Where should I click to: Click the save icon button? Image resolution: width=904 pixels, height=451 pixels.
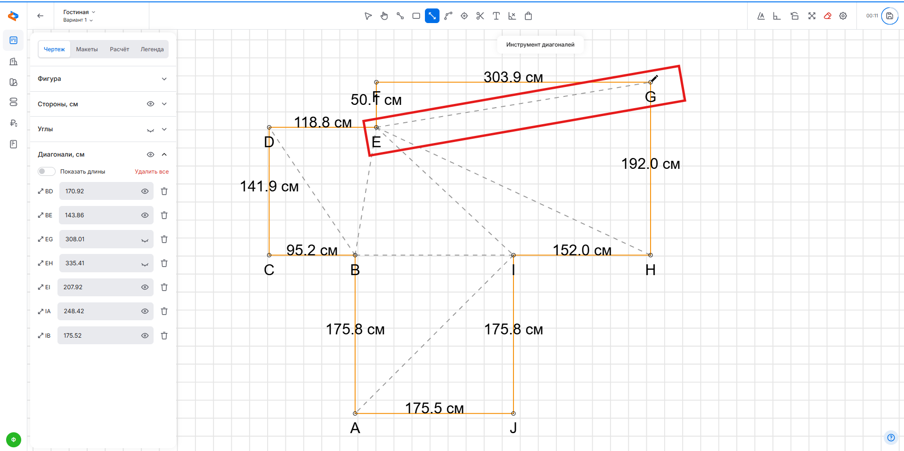coord(889,16)
